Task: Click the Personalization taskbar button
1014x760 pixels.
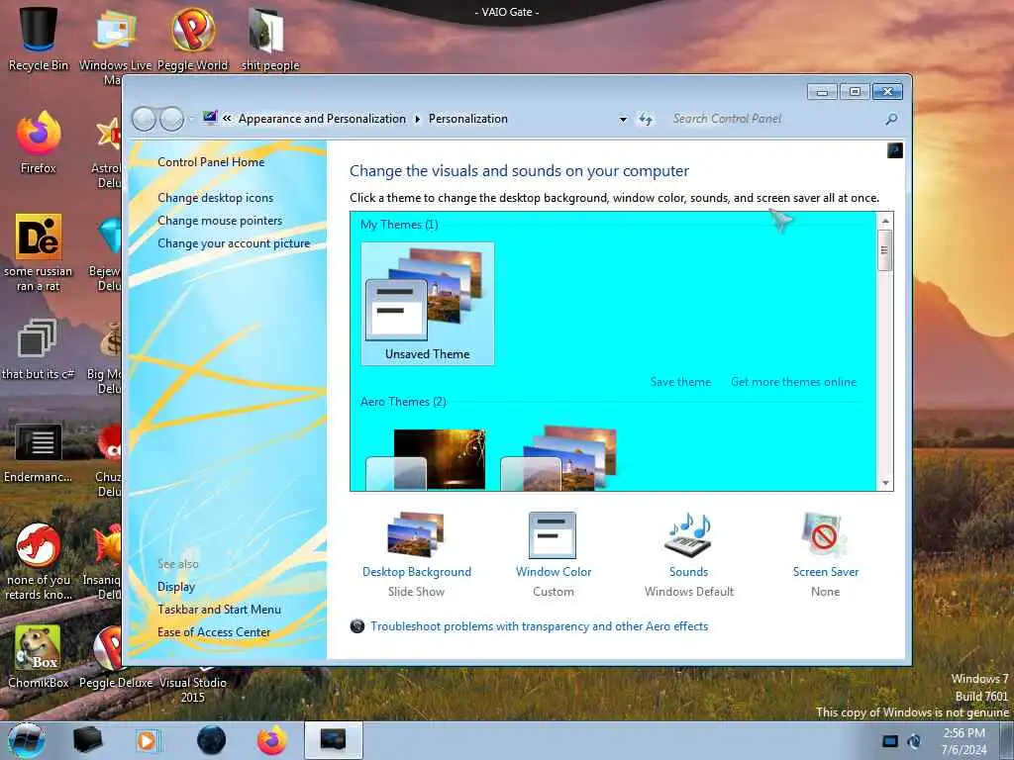Action: pos(333,740)
